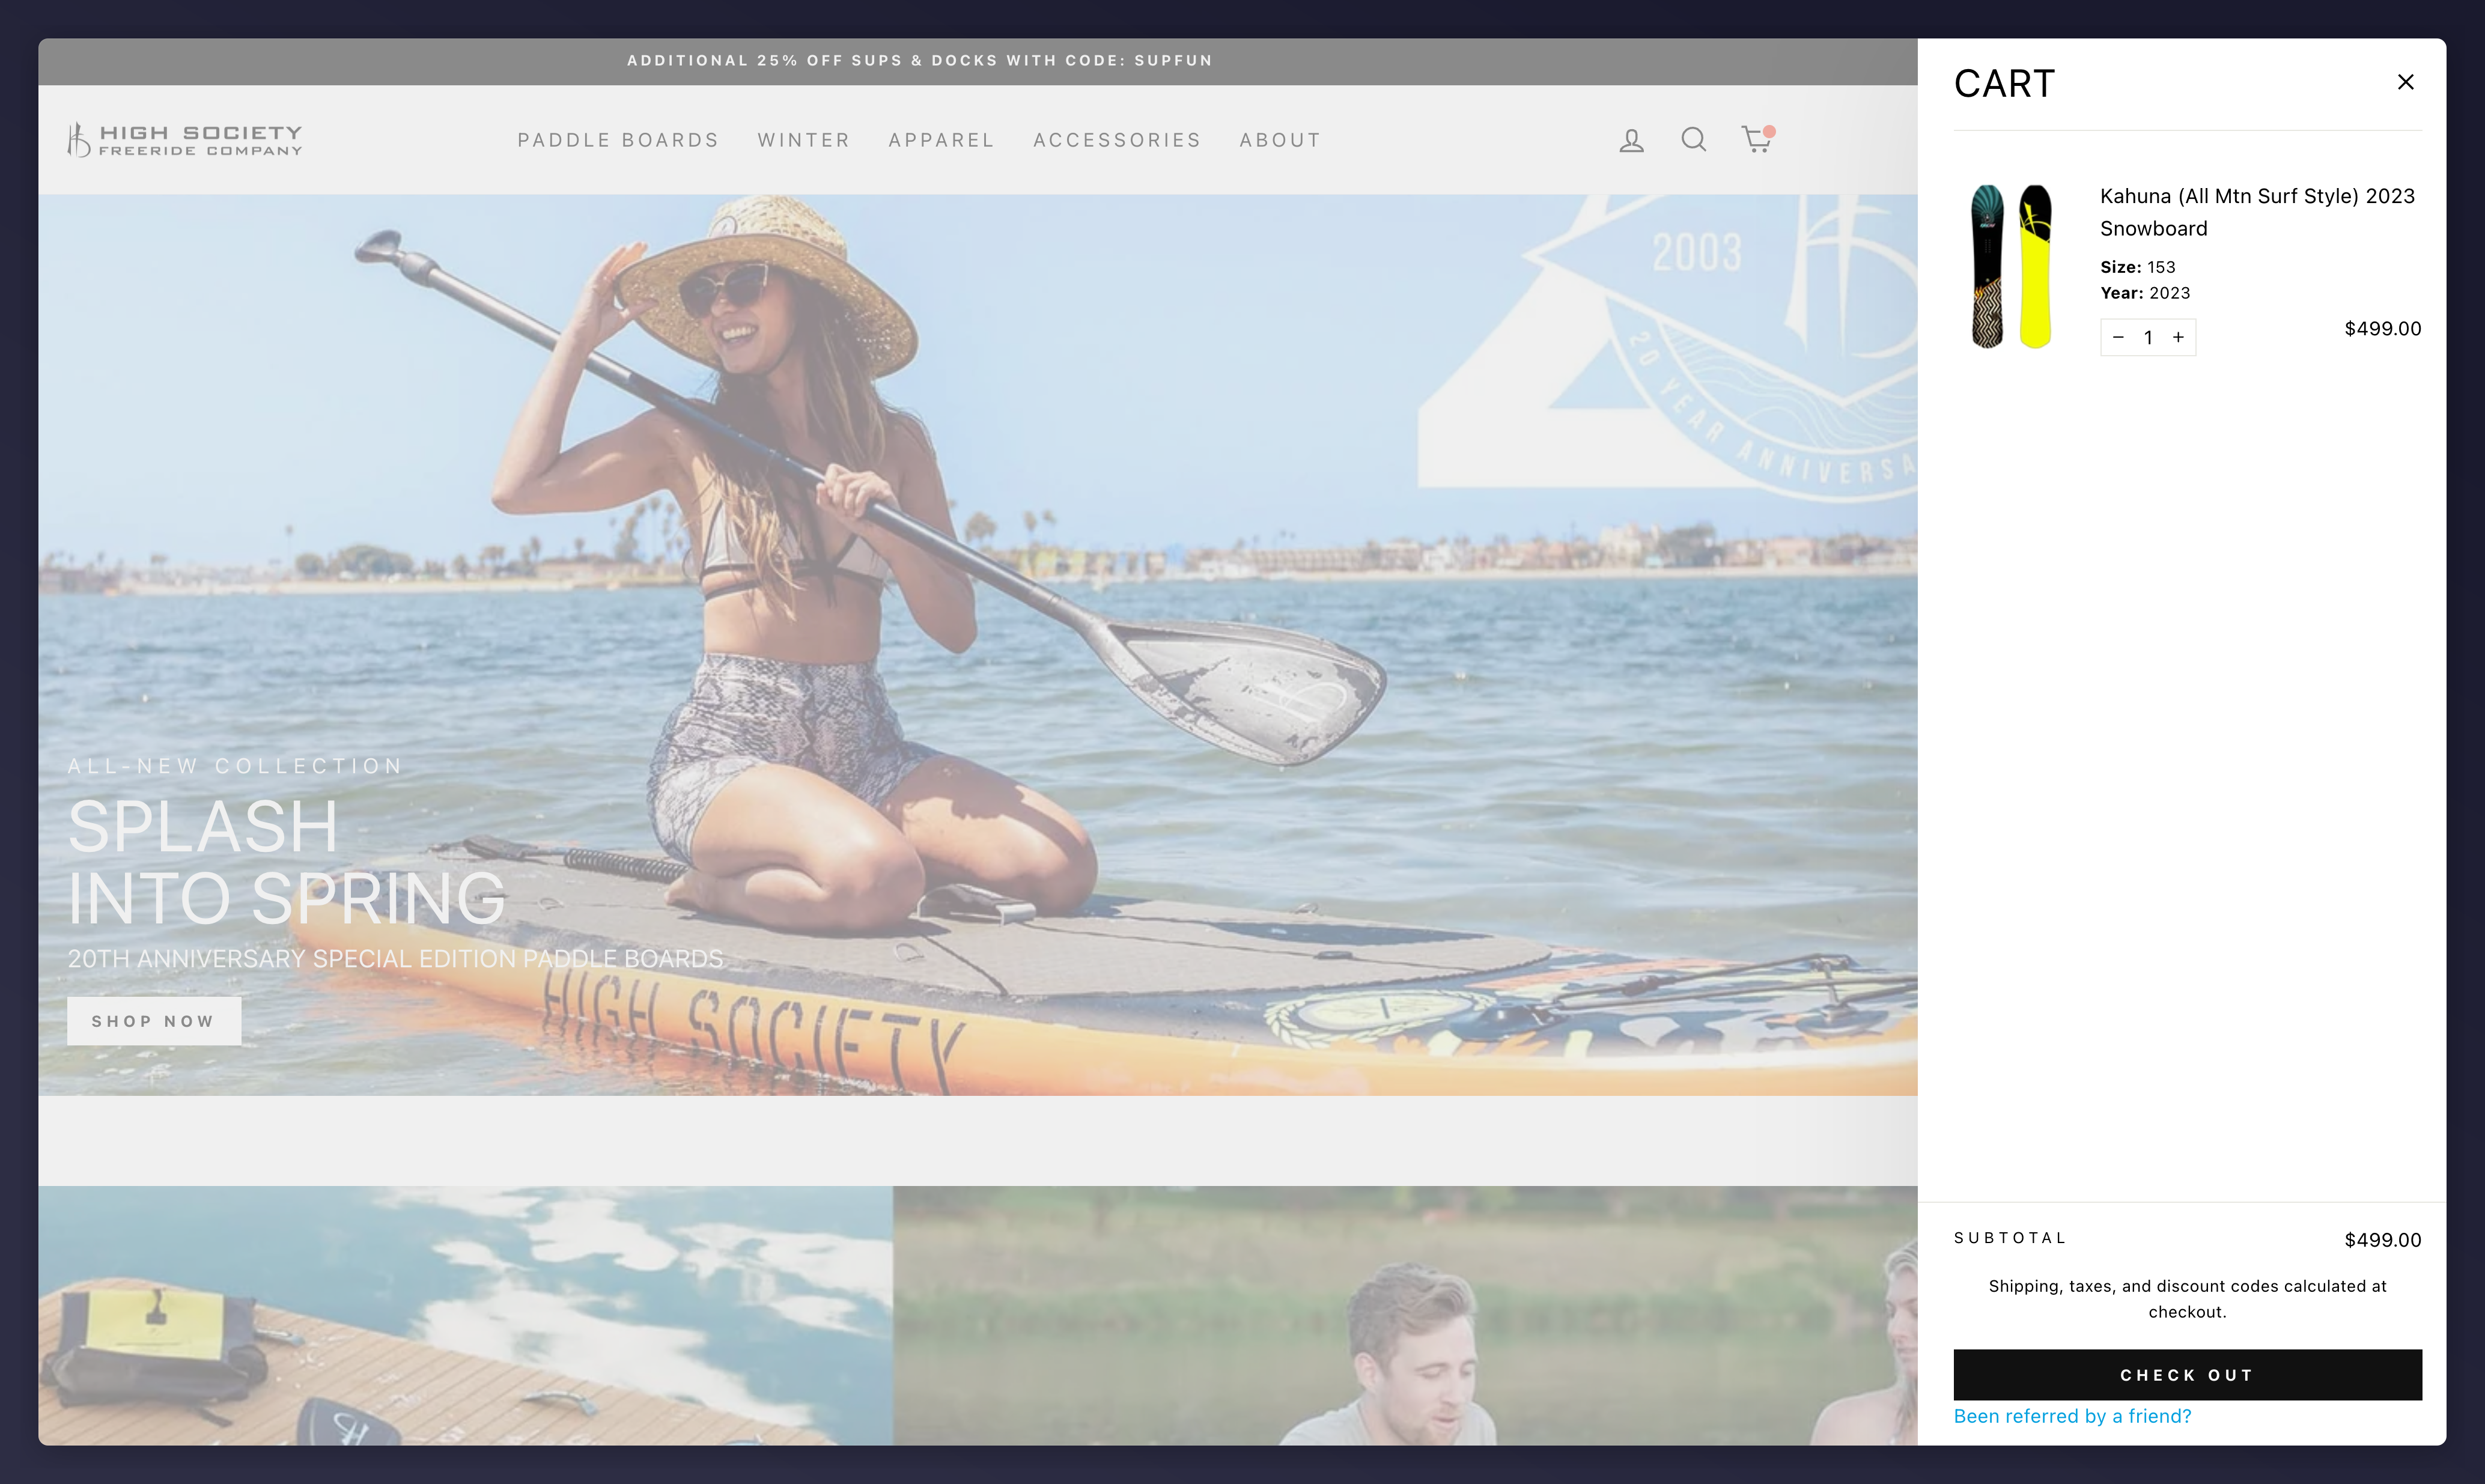Screen dimensions: 2485x1484
Task: Click the All-New Collection label
Action: (235, 766)
